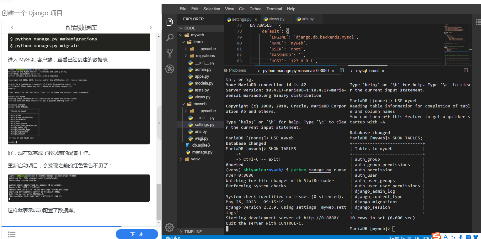This screenshot has height=239, width=481.
Task: Open models.py in the file tree
Action: coord(204,83)
